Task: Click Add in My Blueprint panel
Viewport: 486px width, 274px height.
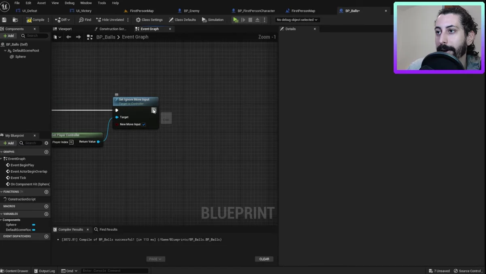Action: pos(9,143)
